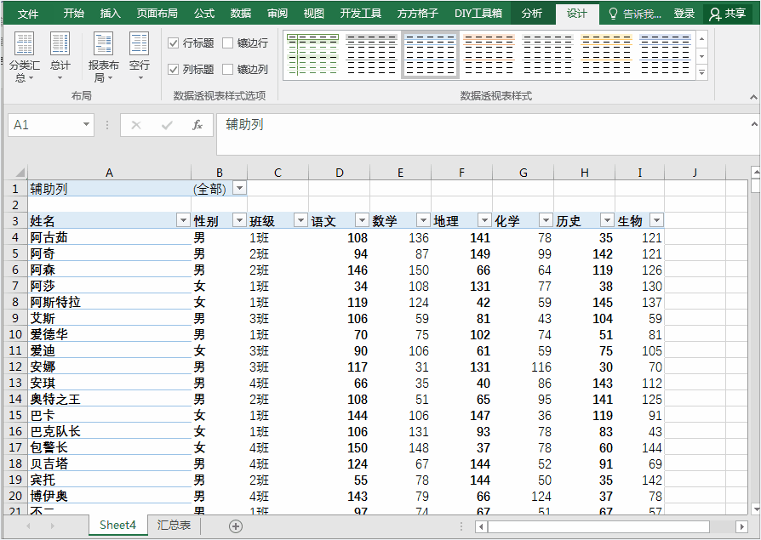
Task: Switch to the 数据 tab
Action: [x=241, y=14]
